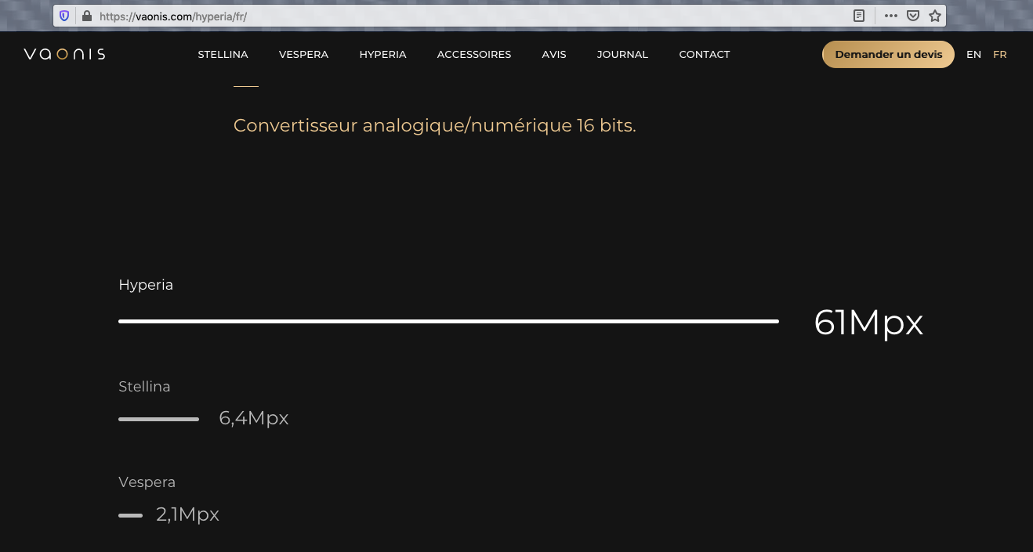Bookmark this page with star icon
Screen dimensions: 1033x552
(934, 16)
